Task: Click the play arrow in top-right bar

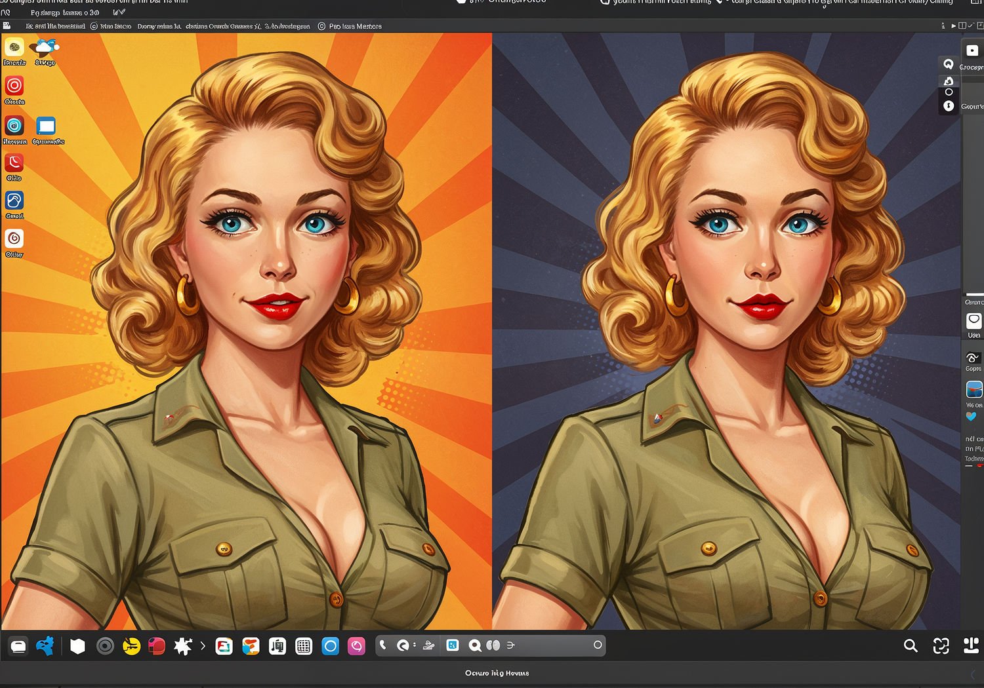Action: [x=953, y=26]
